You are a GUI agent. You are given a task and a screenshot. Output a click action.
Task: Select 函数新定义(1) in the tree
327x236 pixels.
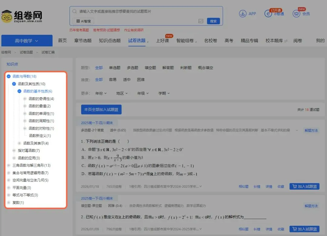tap(40, 136)
